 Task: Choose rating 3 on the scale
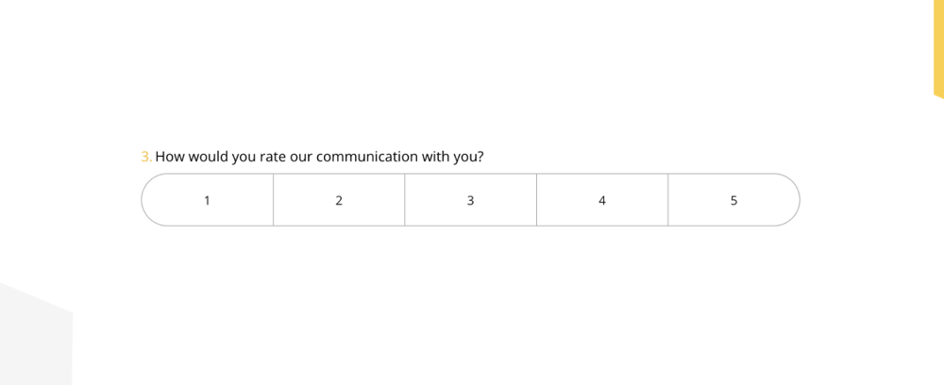[x=470, y=200]
